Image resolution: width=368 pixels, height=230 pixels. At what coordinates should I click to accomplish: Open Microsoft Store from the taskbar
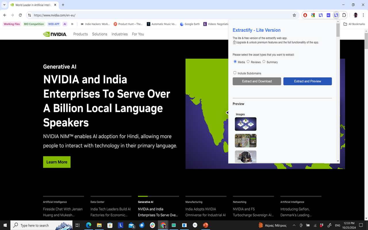pyautogui.click(x=110, y=225)
